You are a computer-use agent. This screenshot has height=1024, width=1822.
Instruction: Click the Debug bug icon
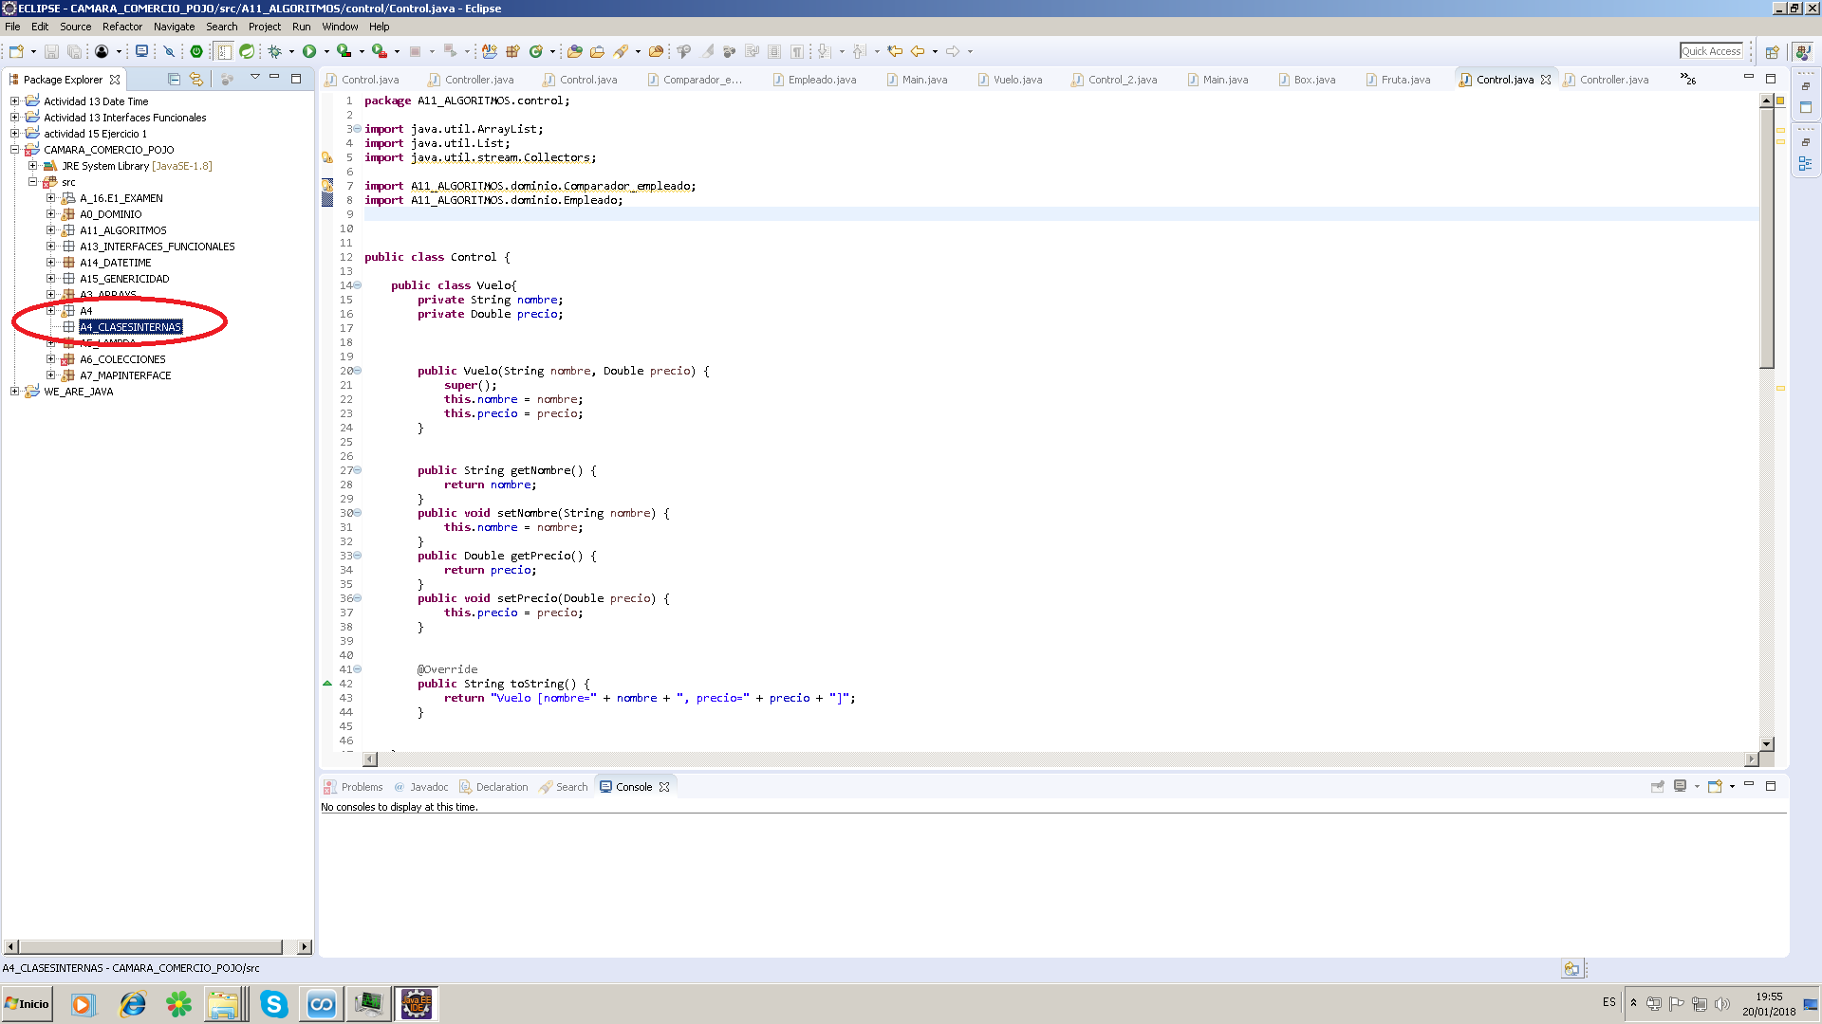275,51
